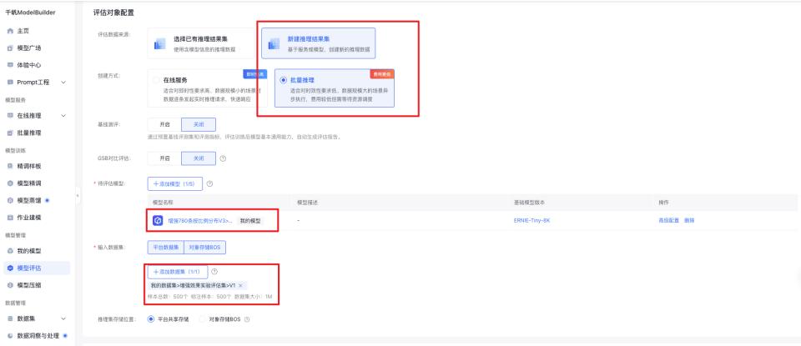Click the model icon of 增强780条 row
This screenshot has width=801, height=346.
pyautogui.click(x=158, y=220)
